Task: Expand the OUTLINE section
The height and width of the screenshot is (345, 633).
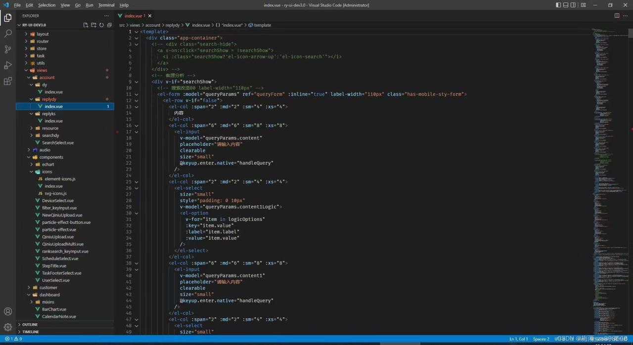Action: coord(30,325)
